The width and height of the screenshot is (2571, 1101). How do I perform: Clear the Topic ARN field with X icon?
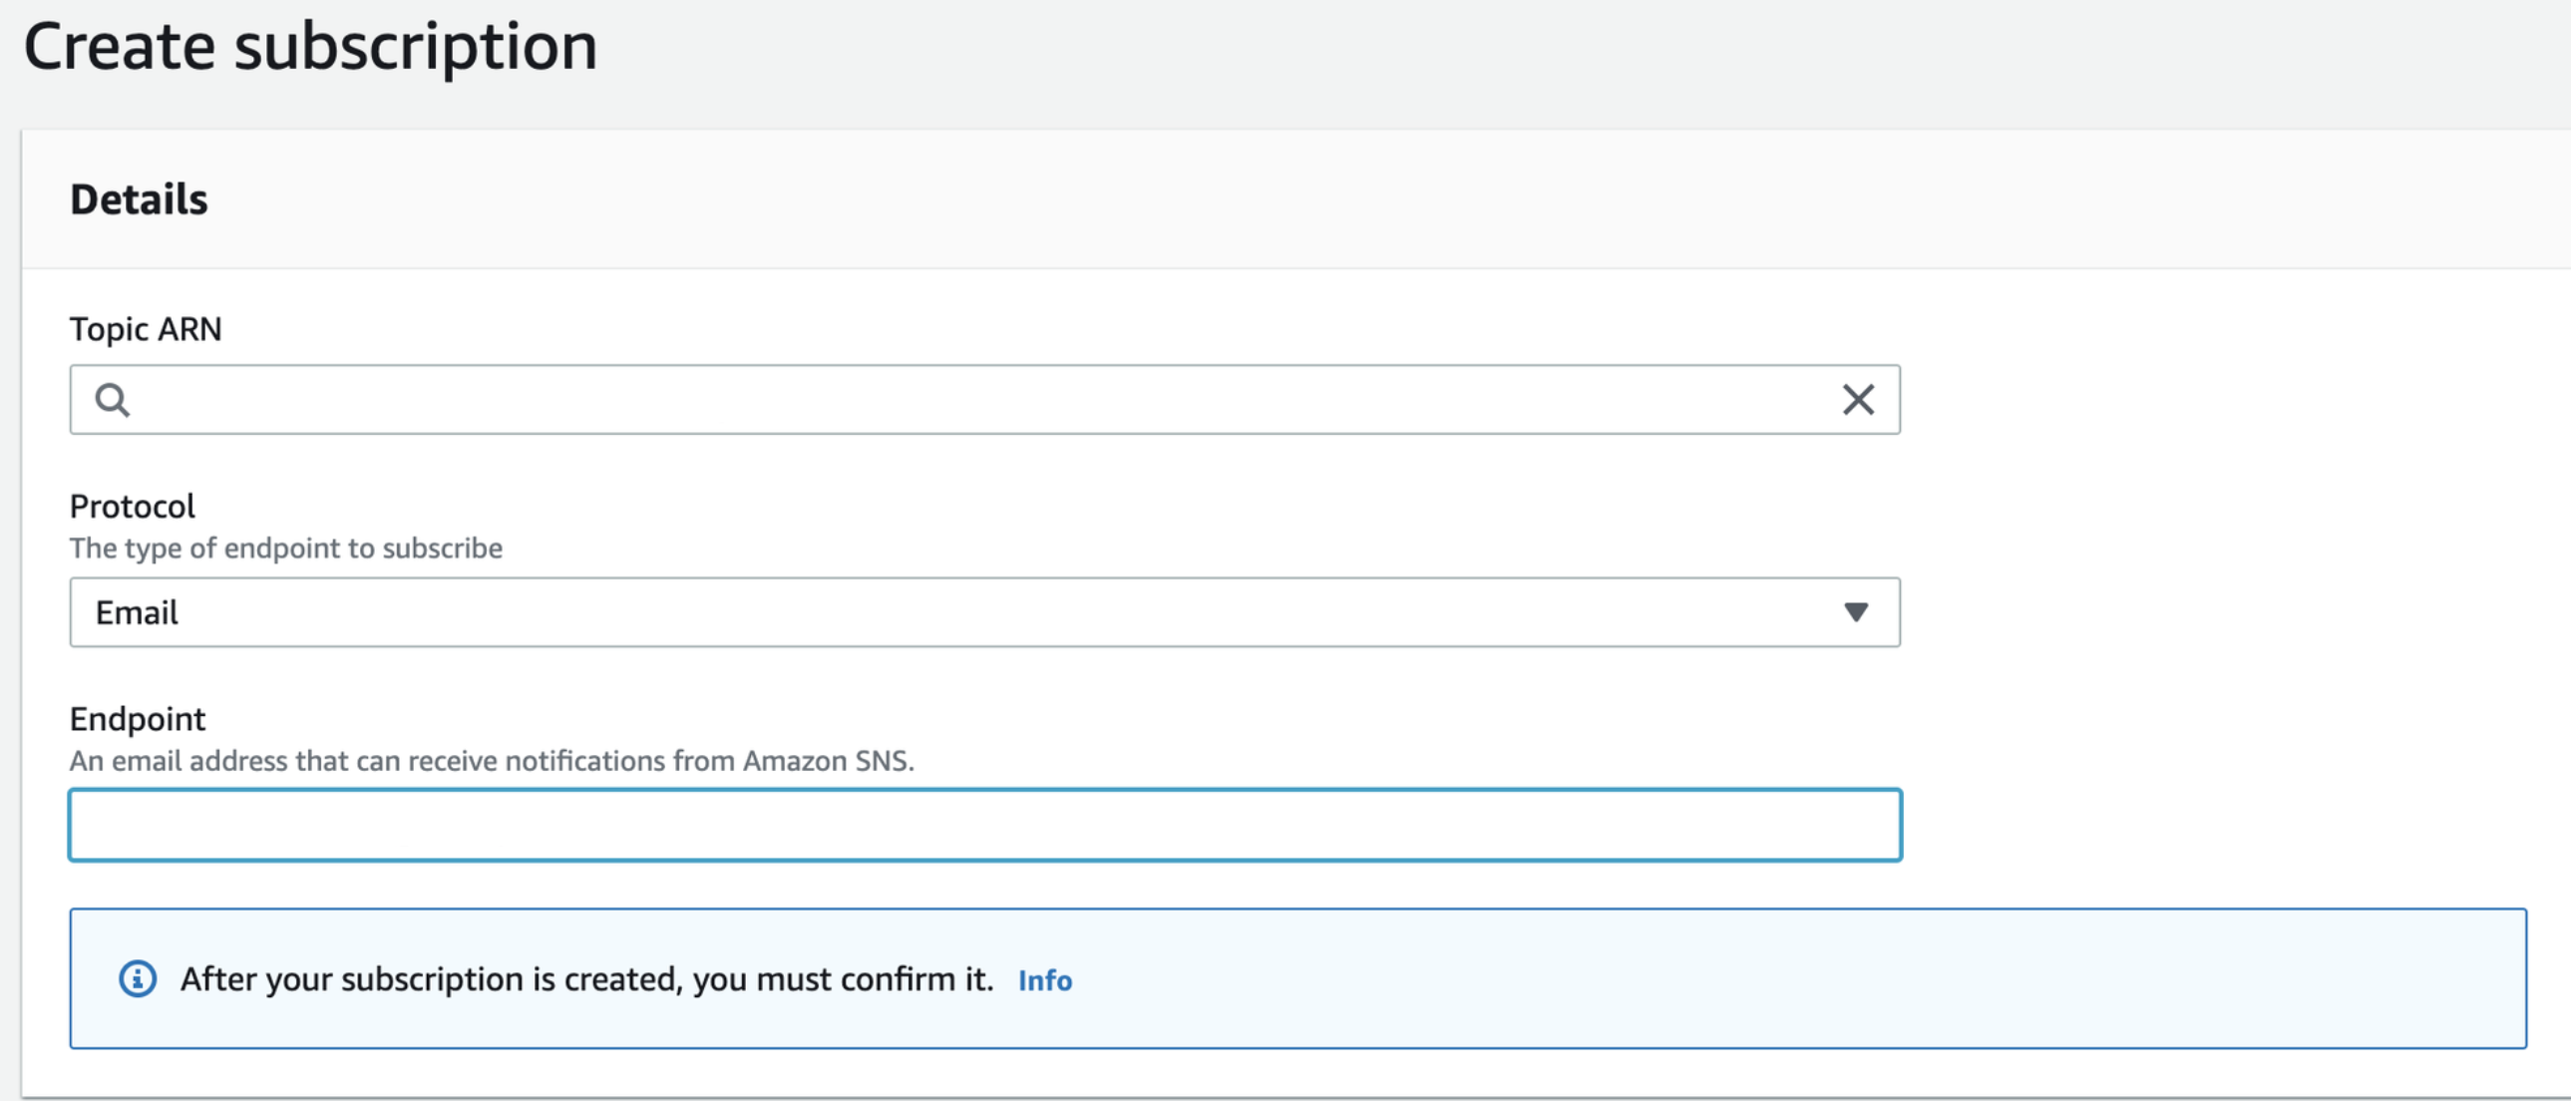tap(1857, 400)
